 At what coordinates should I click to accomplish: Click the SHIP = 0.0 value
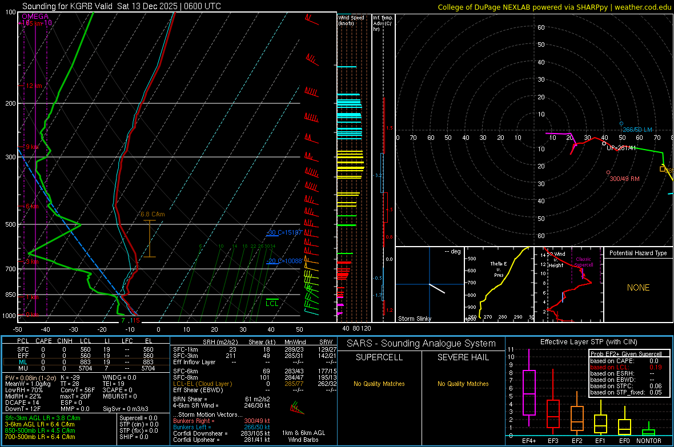(x=134, y=437)
